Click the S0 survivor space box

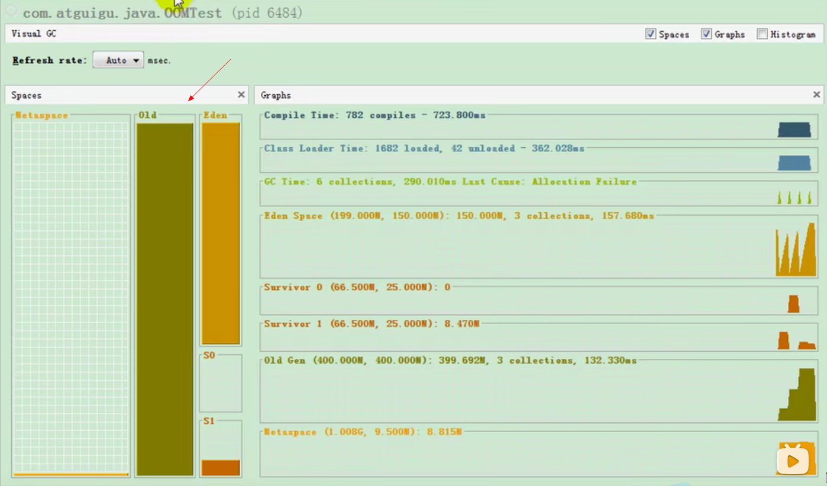221,384
